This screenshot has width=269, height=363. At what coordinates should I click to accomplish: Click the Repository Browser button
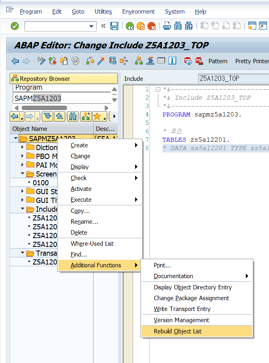click(x=64, y=79)
